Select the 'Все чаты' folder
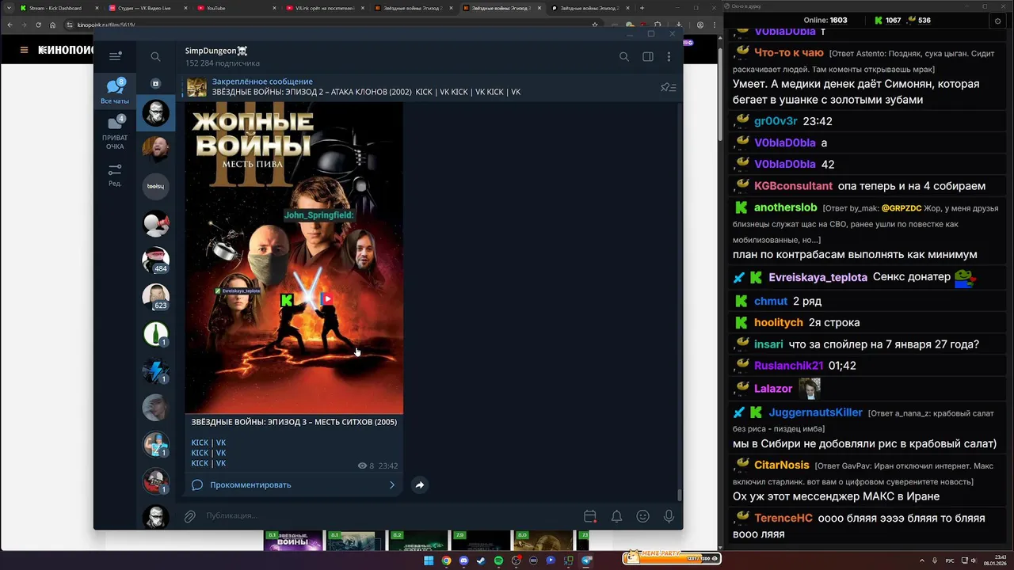 [115, 92]
